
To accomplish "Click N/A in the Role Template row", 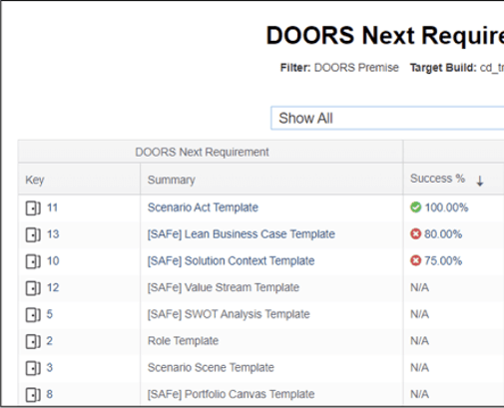I will [x=419, y=341].
